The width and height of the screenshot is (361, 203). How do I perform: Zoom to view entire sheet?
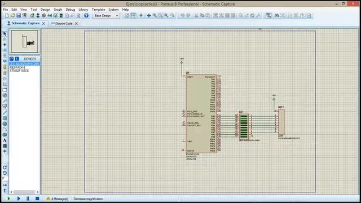166,15
